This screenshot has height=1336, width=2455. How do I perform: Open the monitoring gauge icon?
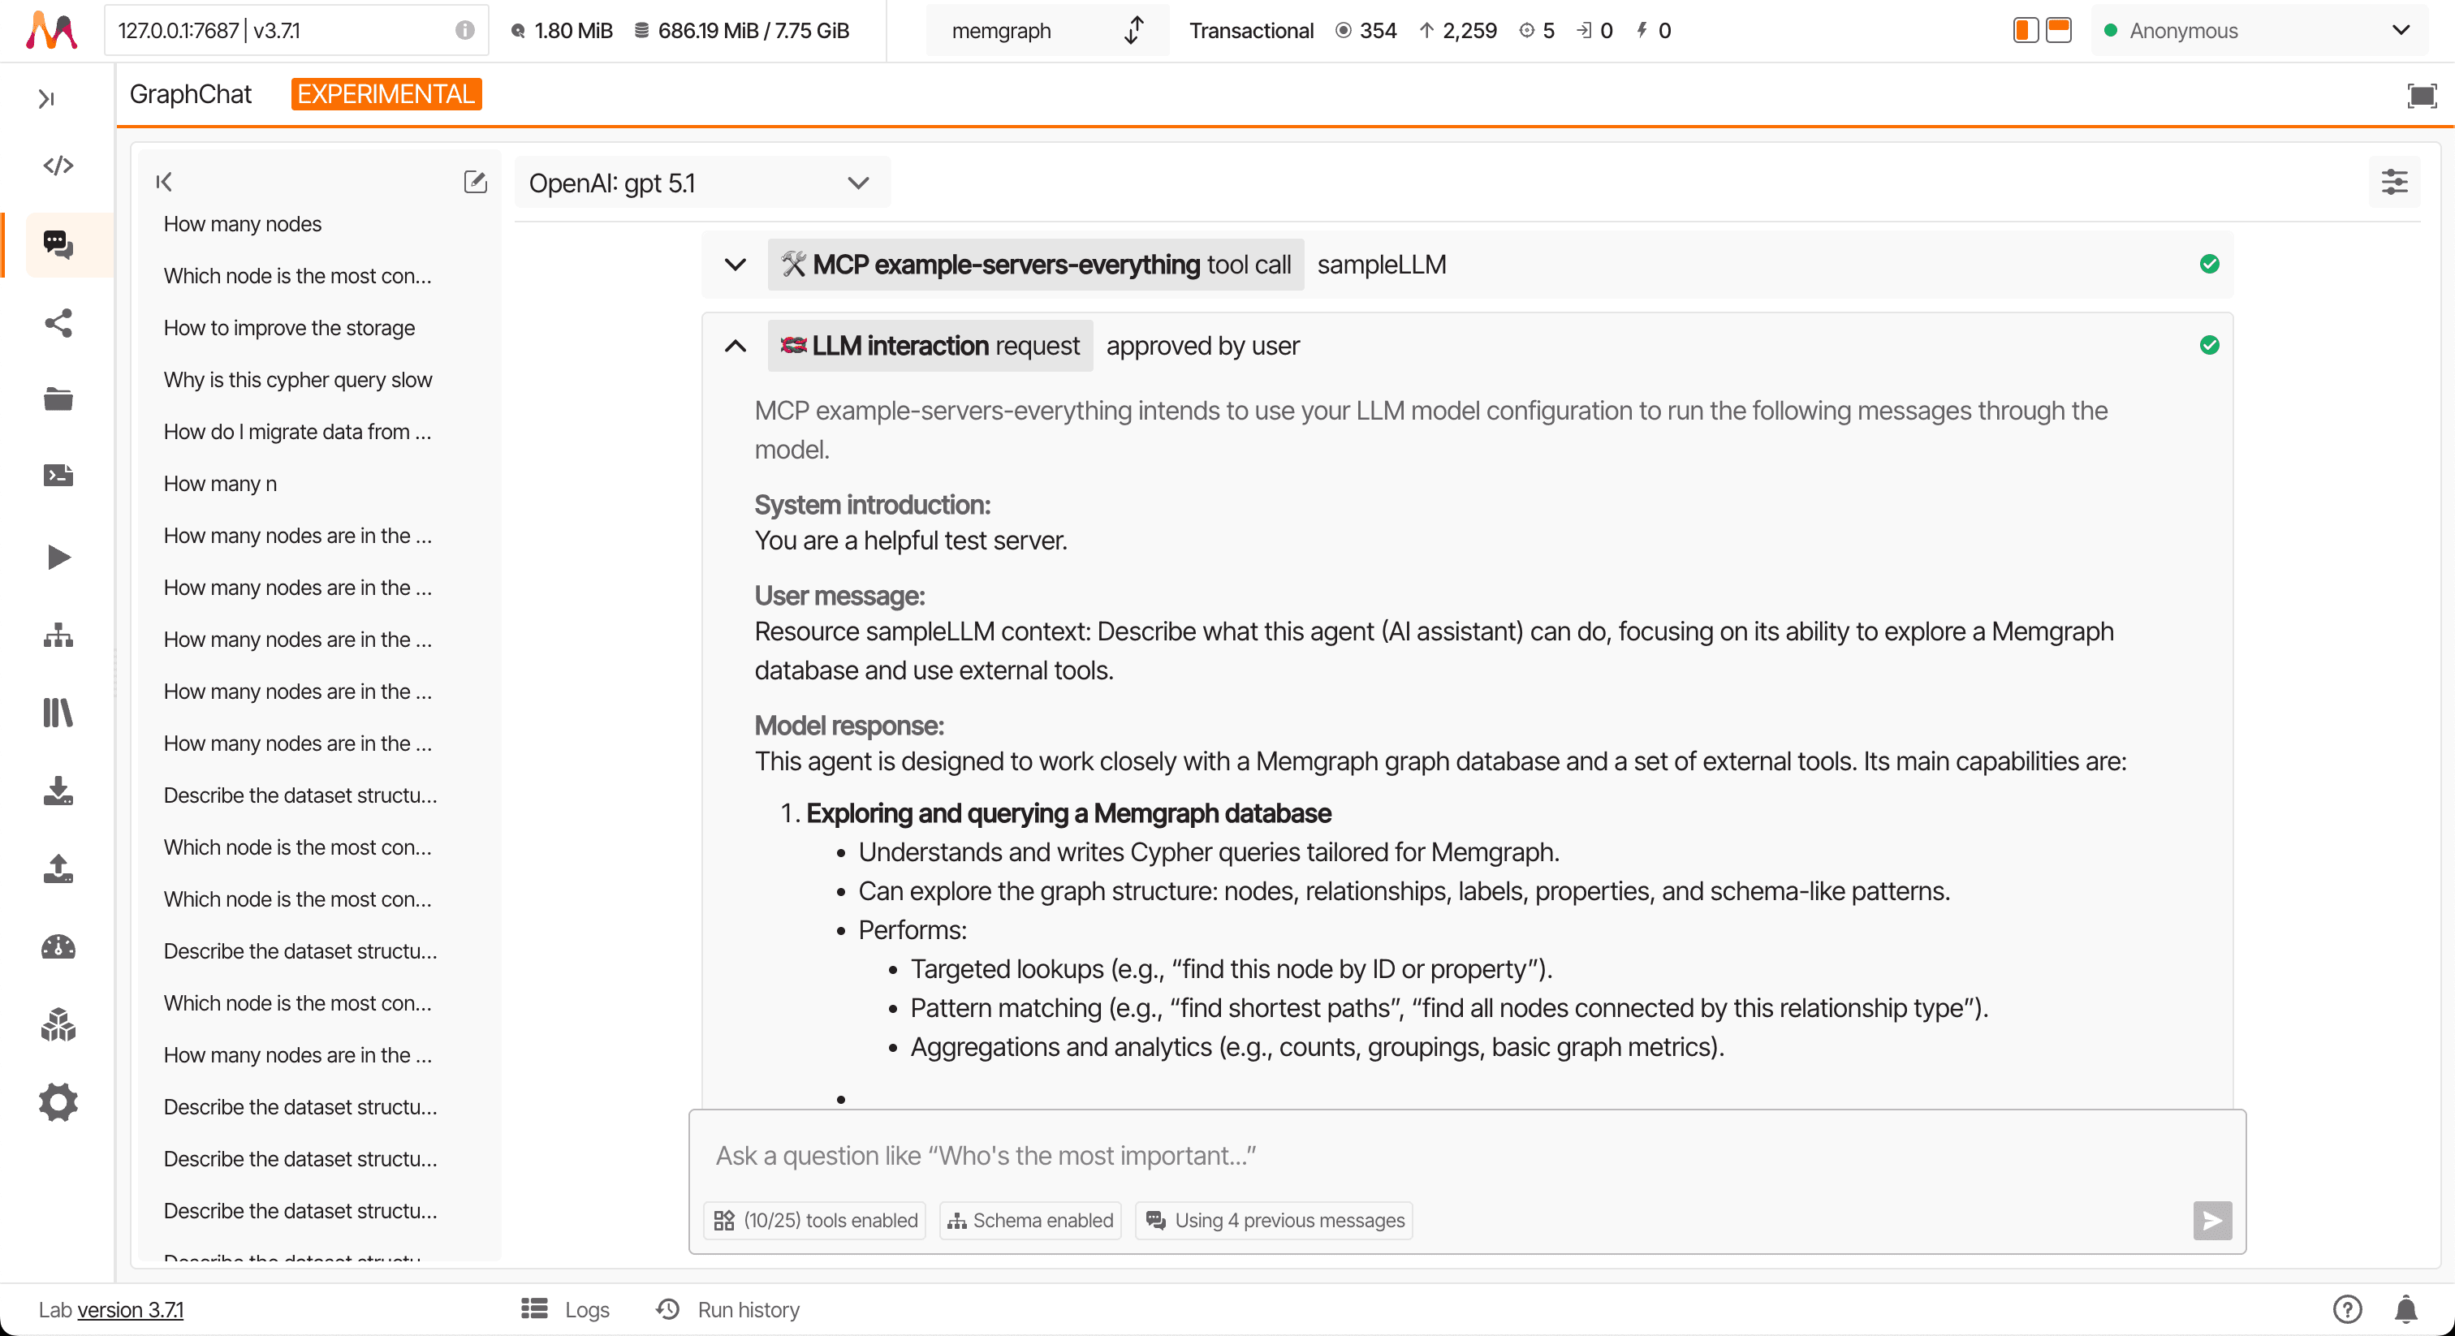[58, 946]
